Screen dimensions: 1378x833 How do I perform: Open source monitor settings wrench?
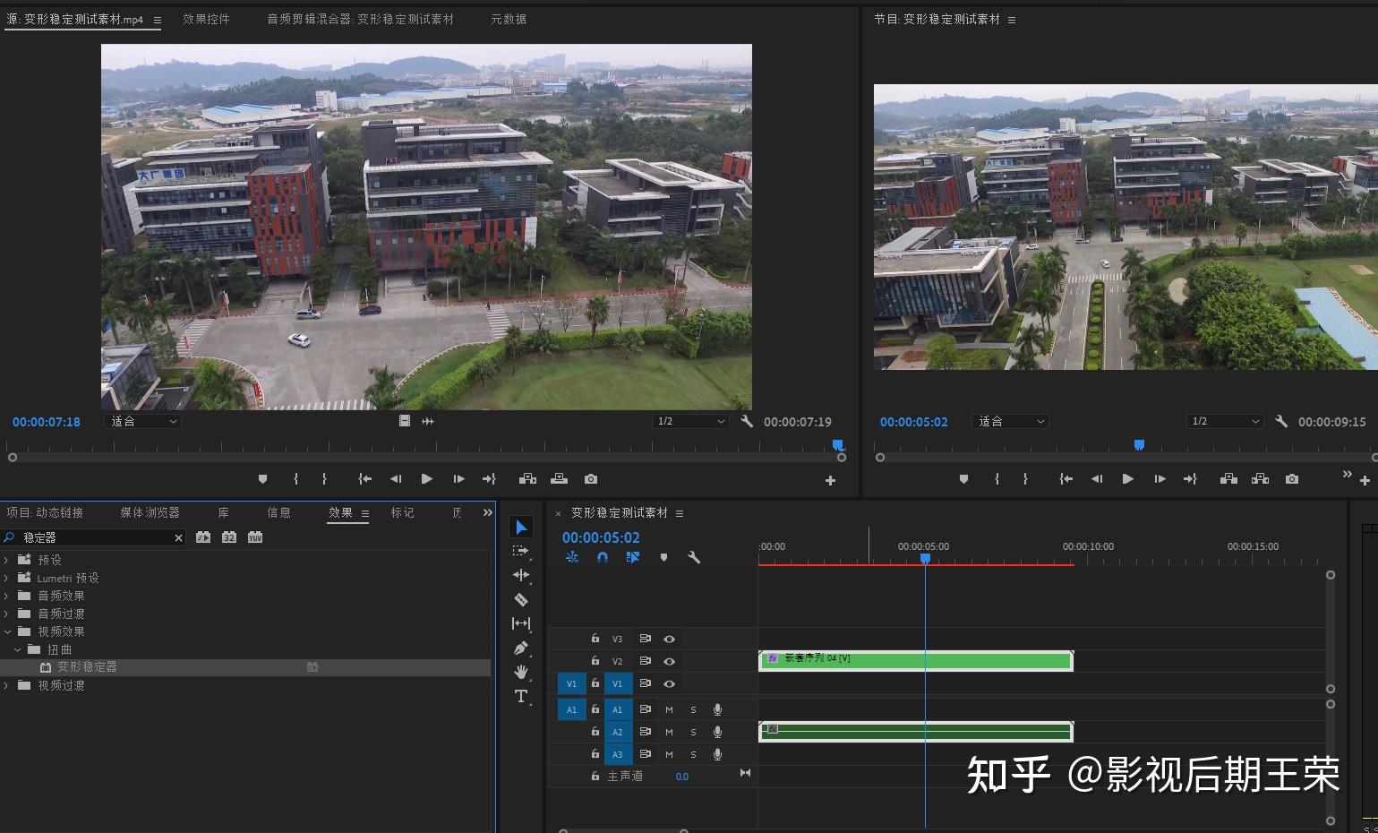[747, 421]
